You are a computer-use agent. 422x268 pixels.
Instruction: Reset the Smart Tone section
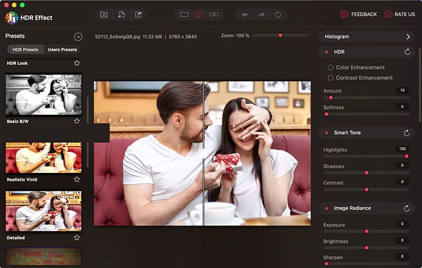(407, 133)
